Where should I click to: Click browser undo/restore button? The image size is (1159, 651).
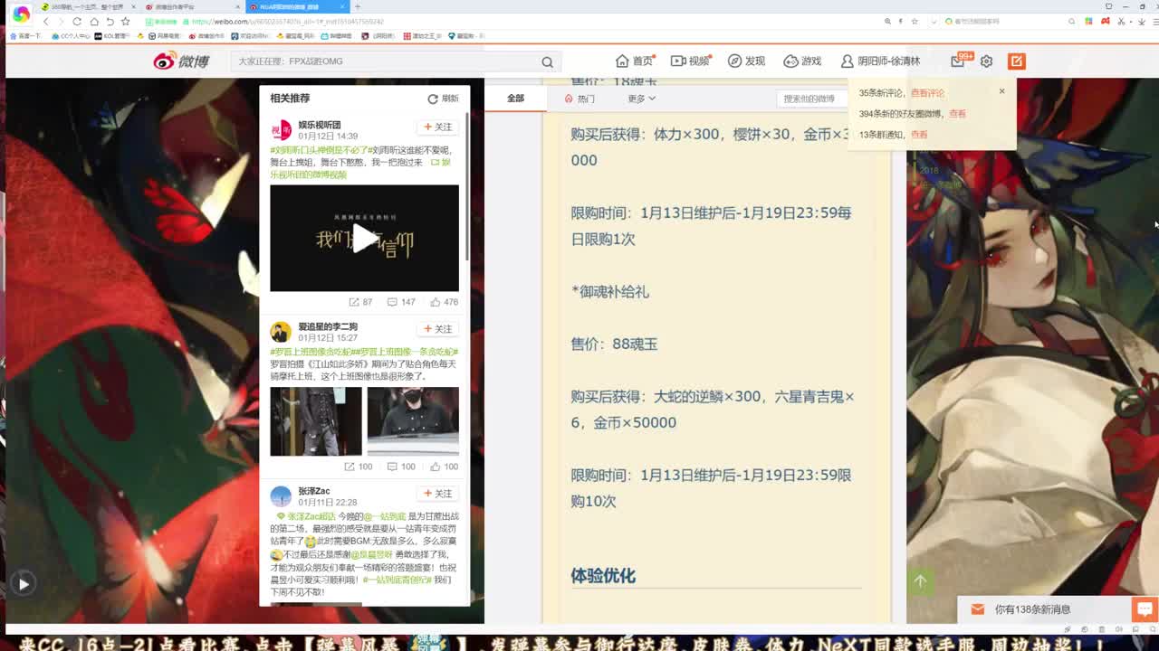[110, 22]
